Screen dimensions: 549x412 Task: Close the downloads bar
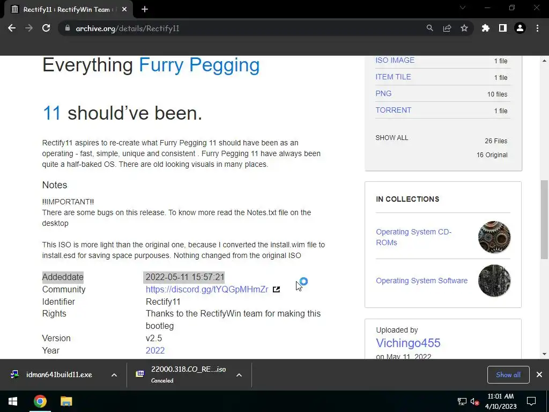(539, 374)
